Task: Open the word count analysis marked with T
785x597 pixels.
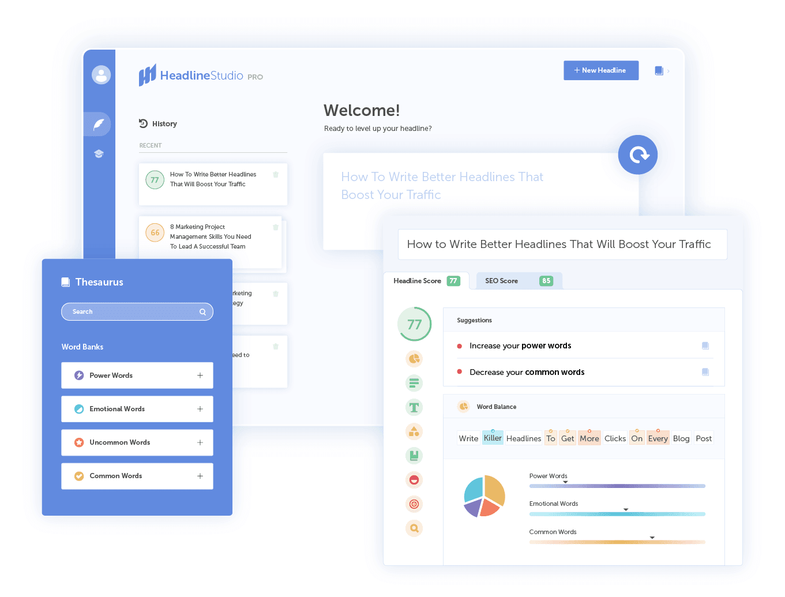Action: (414, 407)
